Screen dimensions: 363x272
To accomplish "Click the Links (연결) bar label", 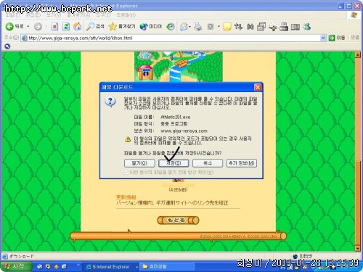I will 355,38.
